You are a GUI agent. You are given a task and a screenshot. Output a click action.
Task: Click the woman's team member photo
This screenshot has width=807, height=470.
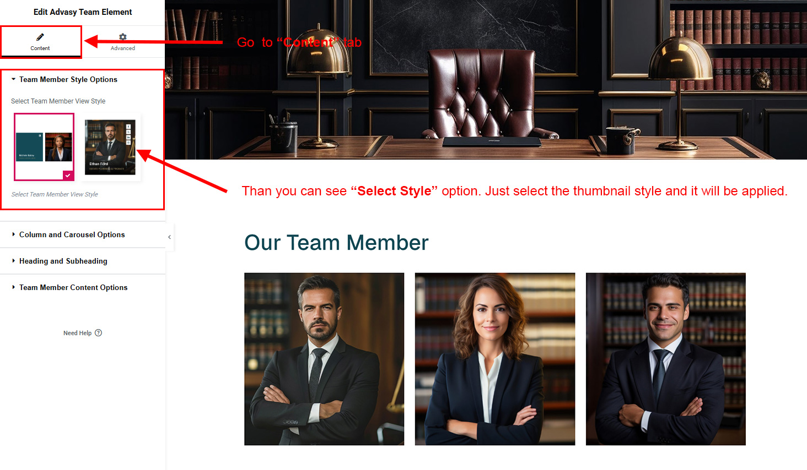pyautogui.click(x=495, y=359)
